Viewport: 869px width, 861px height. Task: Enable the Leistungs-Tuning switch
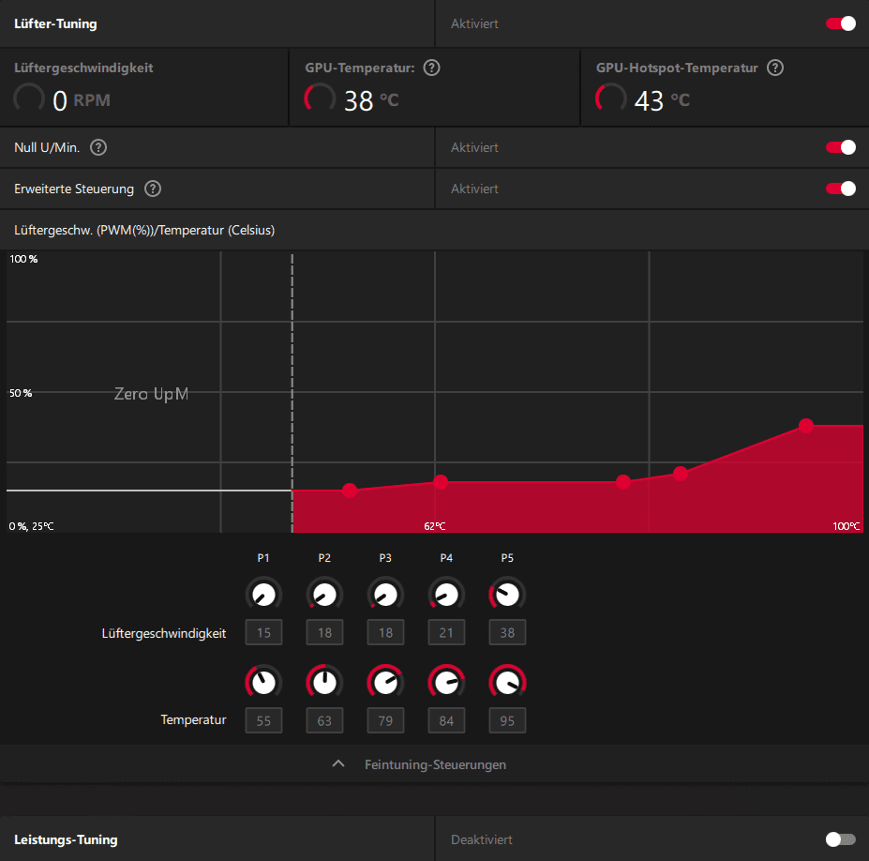[841, 839]
